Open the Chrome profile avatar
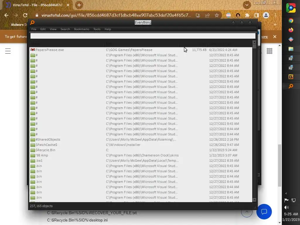 (266, 15)
